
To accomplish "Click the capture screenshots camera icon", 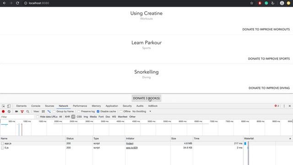I will click(x=16, y=111).
